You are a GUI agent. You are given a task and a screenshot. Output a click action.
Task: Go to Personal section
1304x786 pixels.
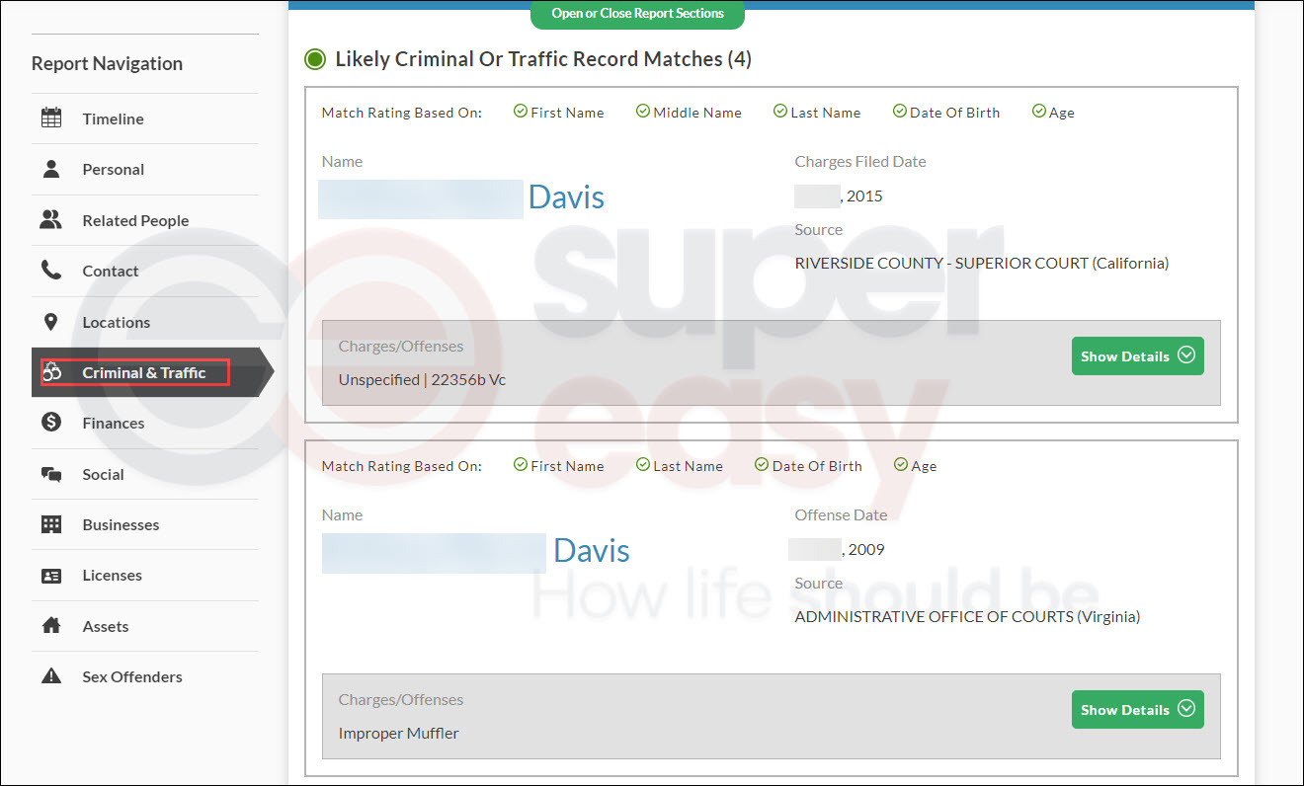coord(144,169)
